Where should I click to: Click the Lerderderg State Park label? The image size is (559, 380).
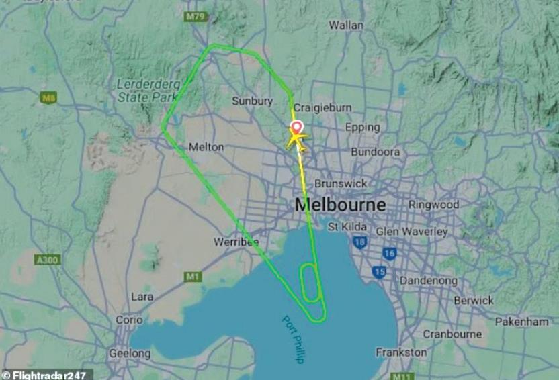click(x=148, y=91)
